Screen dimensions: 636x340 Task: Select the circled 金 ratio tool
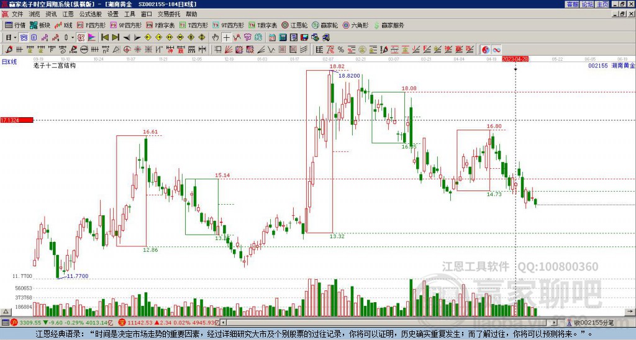click(362, 50)
